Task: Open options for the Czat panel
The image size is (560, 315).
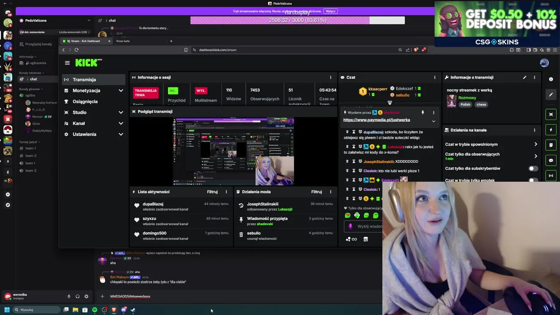Action: pos(434,77)
